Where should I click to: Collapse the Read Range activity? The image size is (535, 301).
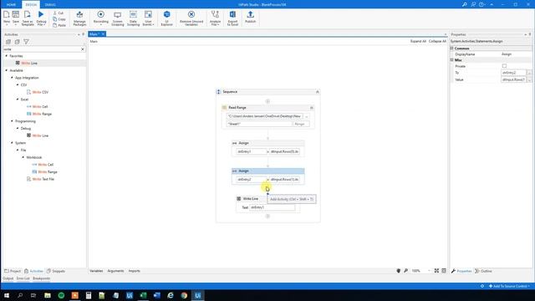pos(311,108)
